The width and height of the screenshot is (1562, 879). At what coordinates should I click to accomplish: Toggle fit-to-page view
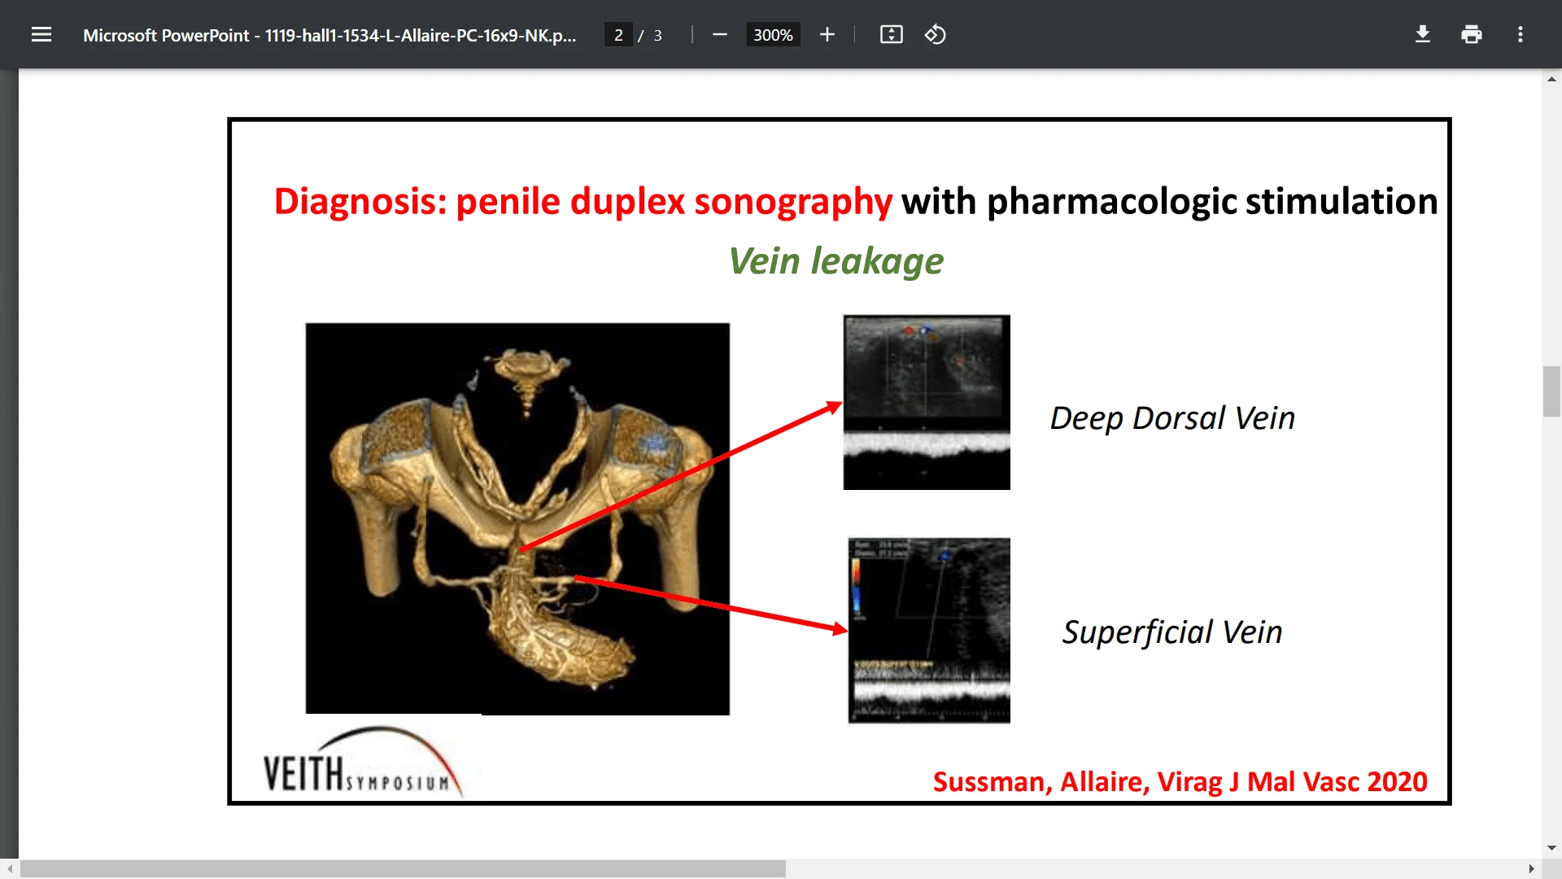pyautogui.click(x=892, y=34)
